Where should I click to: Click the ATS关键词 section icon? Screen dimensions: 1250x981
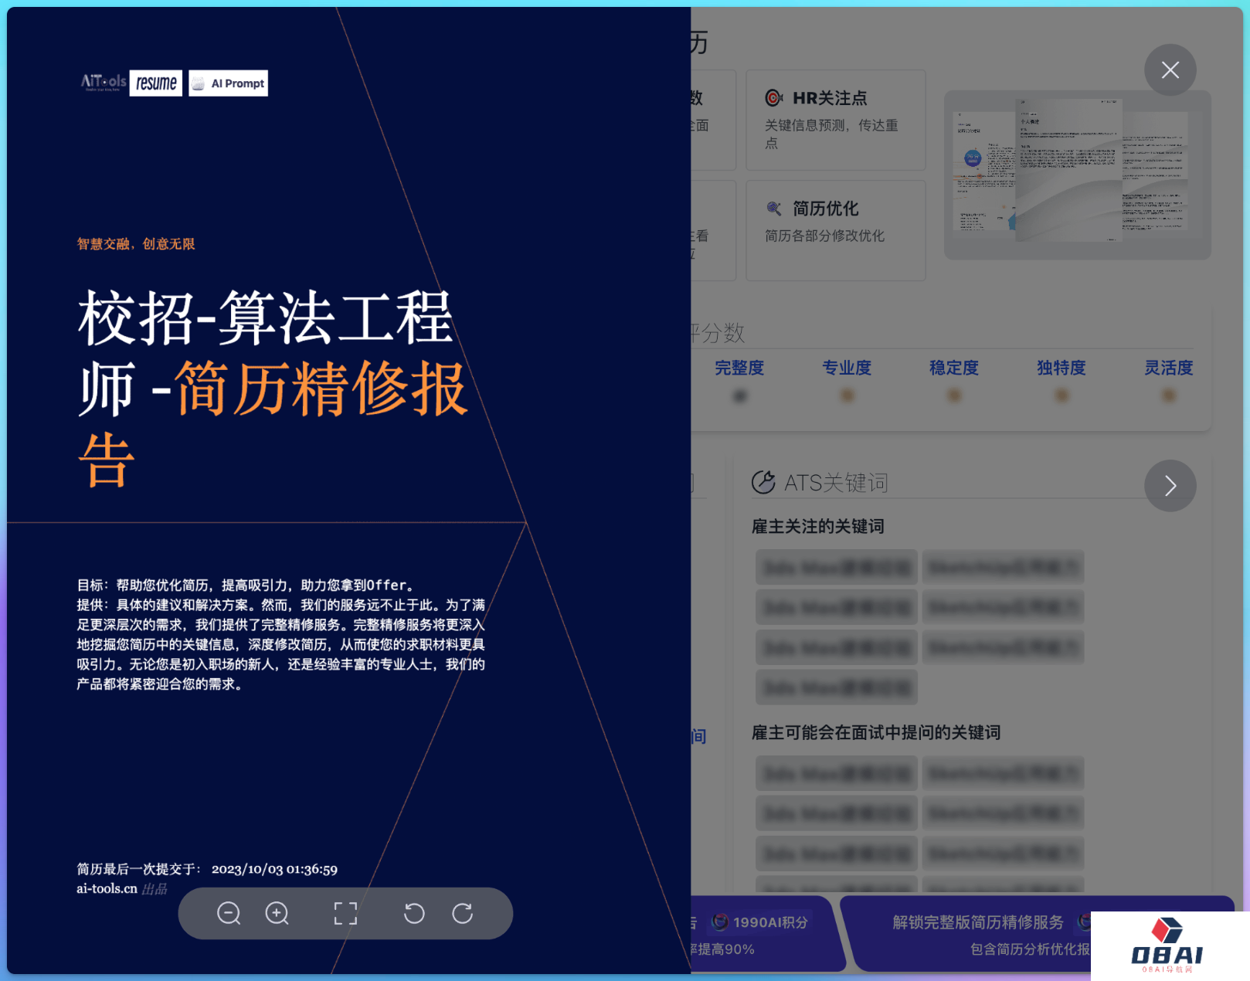[x=763, y=482]
